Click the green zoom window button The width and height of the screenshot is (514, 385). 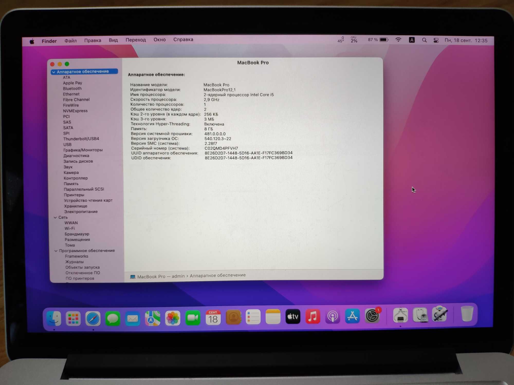[x=67, y=64]
